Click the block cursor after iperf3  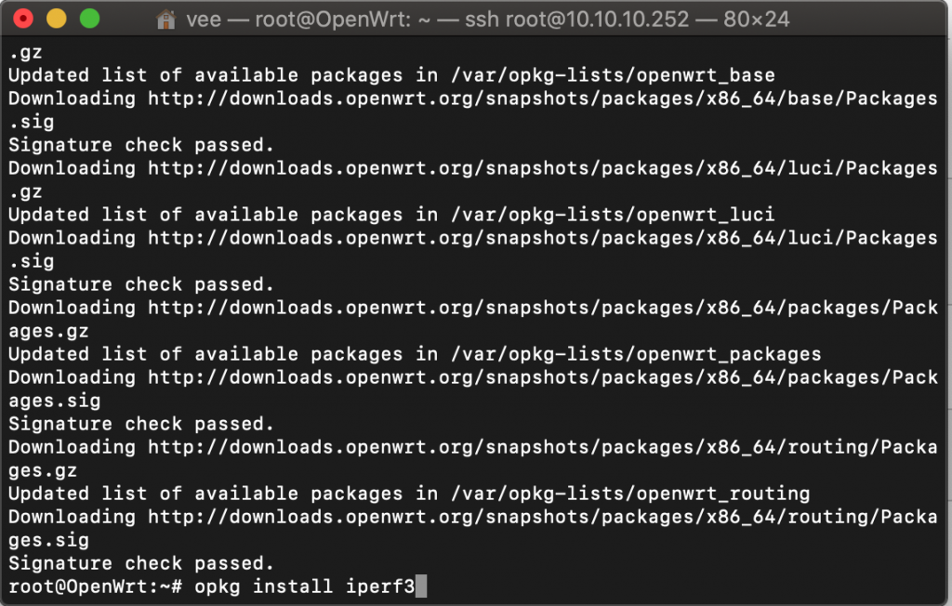click(421, 586)
